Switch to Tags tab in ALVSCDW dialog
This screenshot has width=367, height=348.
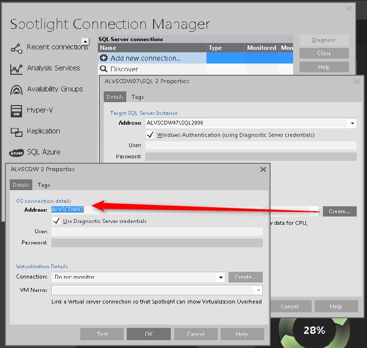44,185
